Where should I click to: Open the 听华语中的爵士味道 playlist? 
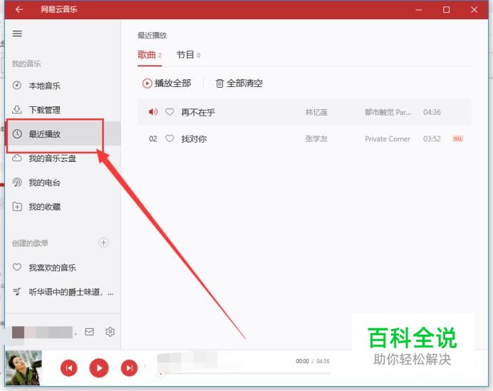63,292
